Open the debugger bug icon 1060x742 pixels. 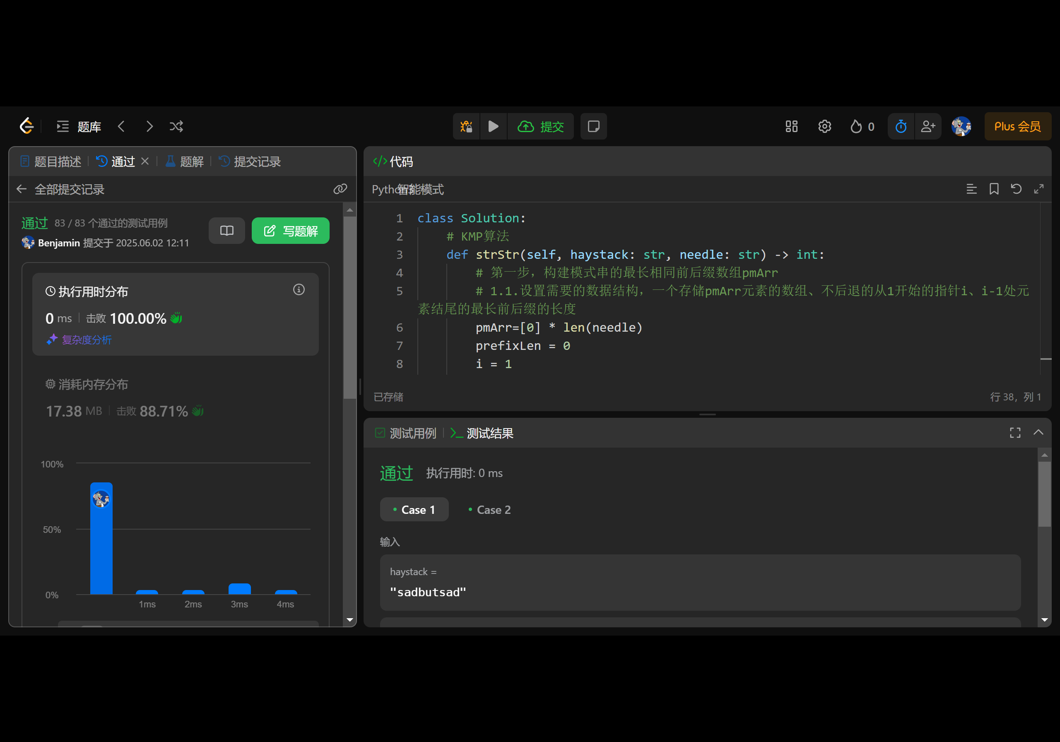point(466,126)
